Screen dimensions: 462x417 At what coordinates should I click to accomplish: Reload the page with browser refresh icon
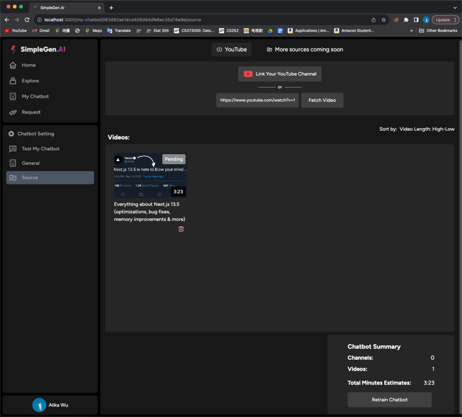pos(27,20)
